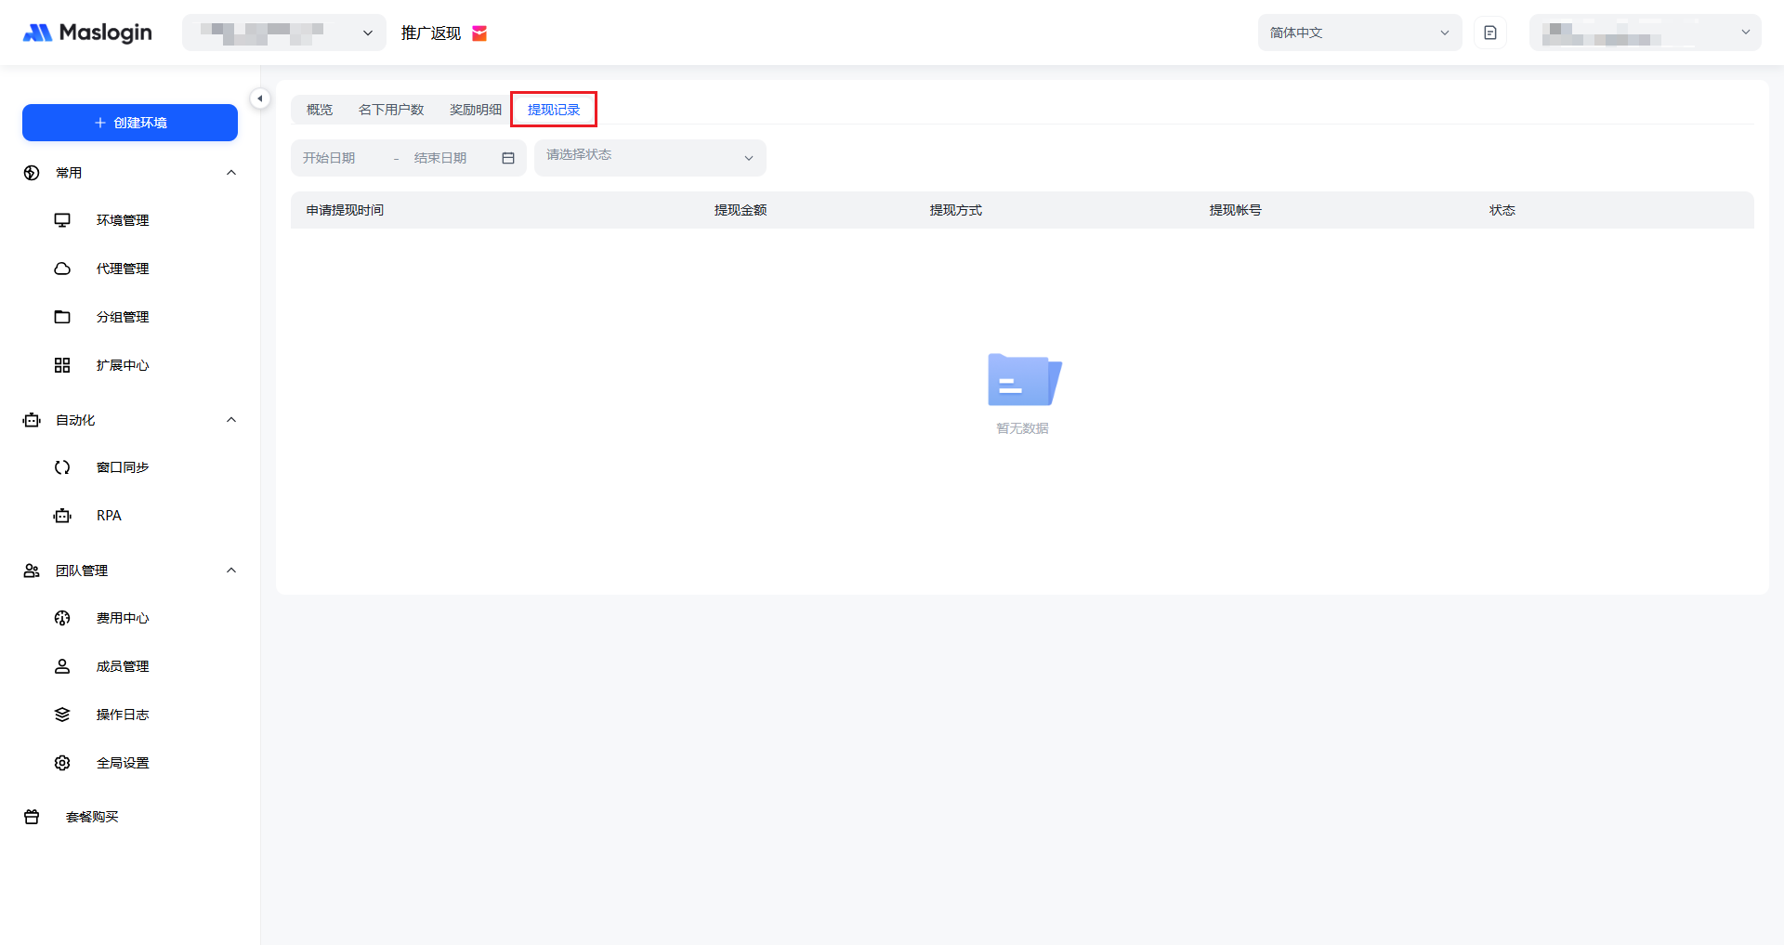Collapse the 常用 sidebar section

point(231,173)
